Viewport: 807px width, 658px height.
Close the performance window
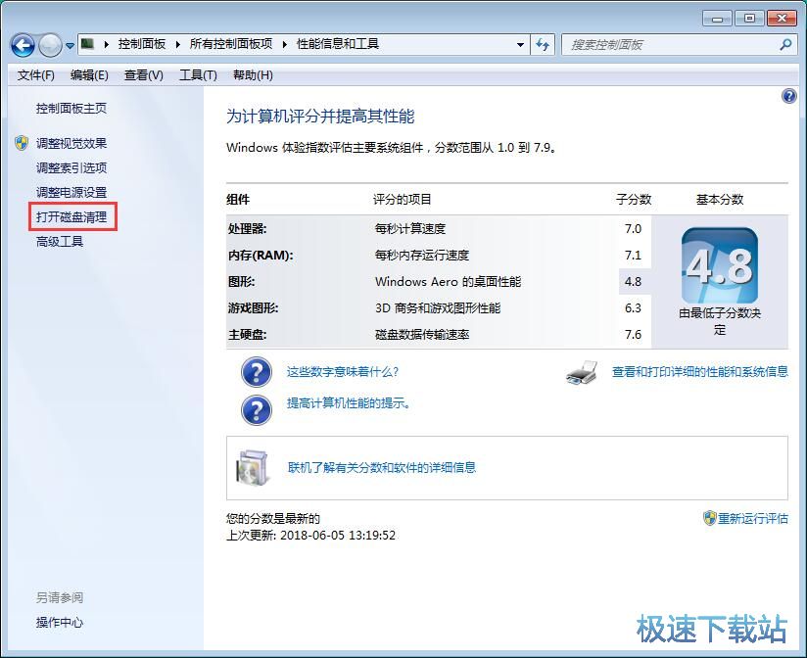(x=782, y=19)
